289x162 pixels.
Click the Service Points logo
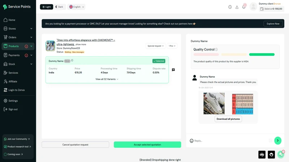(x=17, y=7)
